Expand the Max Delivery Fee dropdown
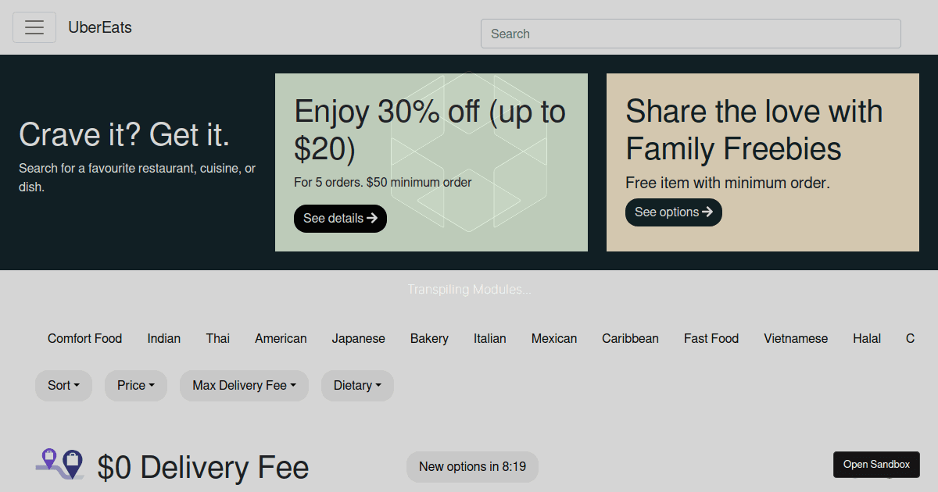Viewport: 938px width, 492px height. click(x=244, y=385)
